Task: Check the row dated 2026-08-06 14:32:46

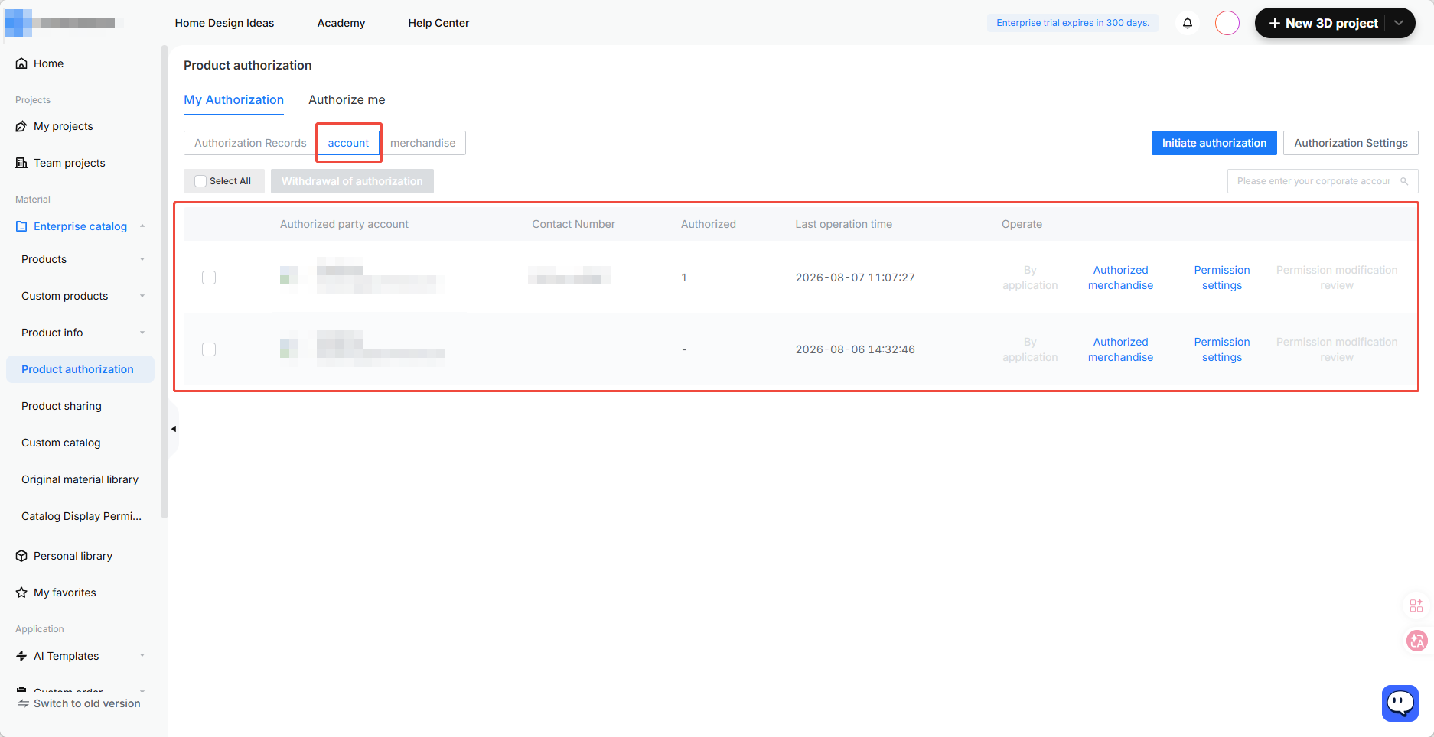Action: [209, 349]
